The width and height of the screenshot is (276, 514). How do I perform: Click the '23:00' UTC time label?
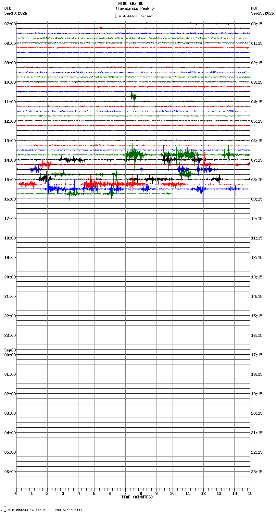pos(10,336)
